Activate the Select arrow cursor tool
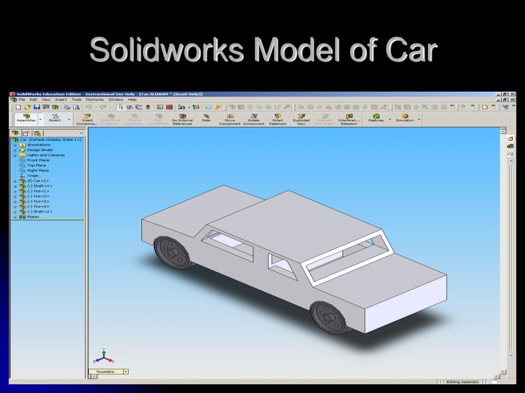This screenshot has width=525, height=393. pyautogui.click(x=120, y=107)
